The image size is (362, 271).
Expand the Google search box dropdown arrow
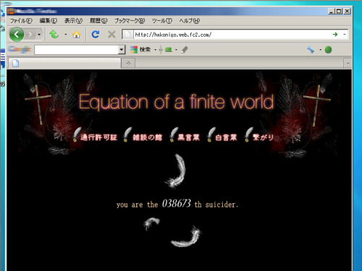pyautogui.click(x=122, y=50)
